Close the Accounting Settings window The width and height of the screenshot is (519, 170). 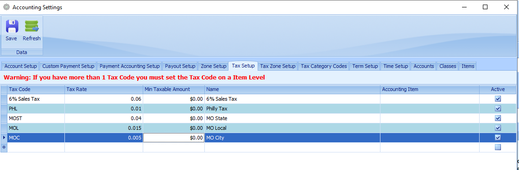pos(506,7)
